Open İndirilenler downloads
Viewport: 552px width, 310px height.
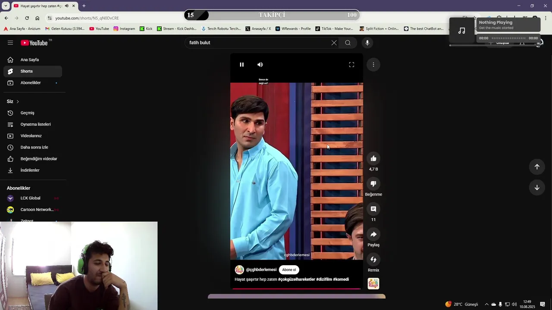33,170
